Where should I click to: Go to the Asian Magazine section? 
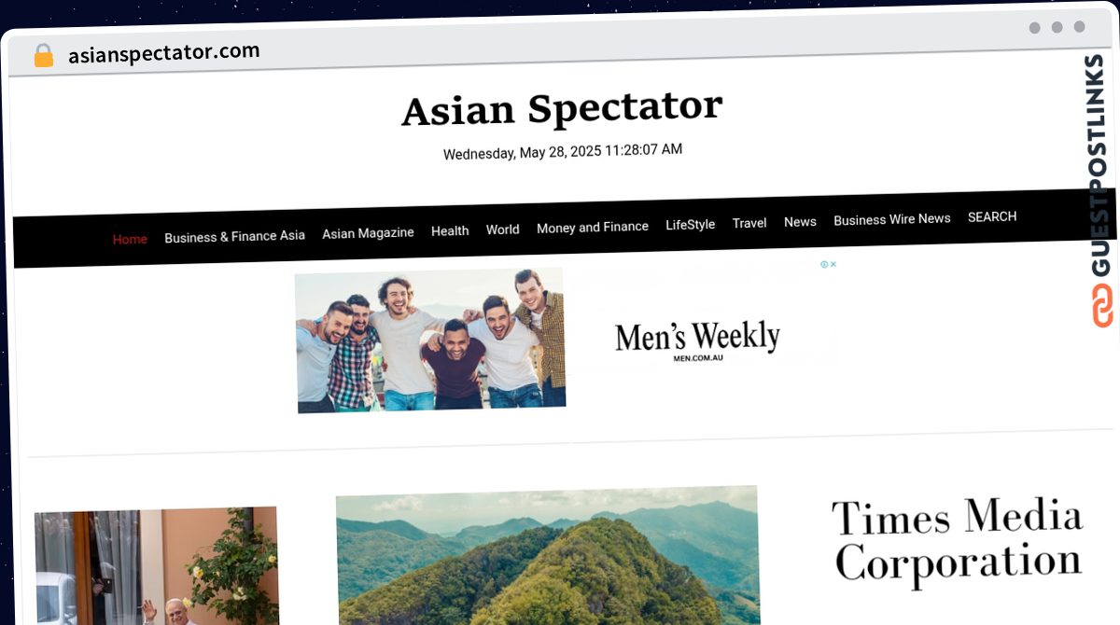(368, 233)
